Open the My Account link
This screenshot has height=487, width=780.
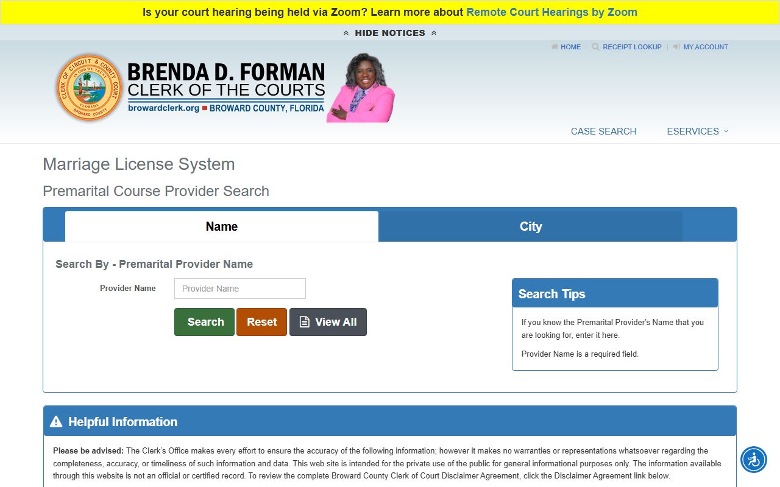(x=706, y=47)
